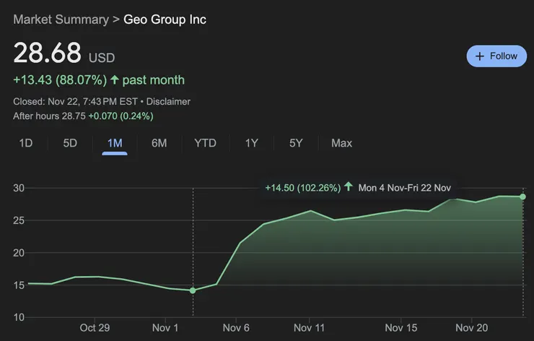Click the After hours 28.75 text
This screenshot has width=534, height=341.
49,116
